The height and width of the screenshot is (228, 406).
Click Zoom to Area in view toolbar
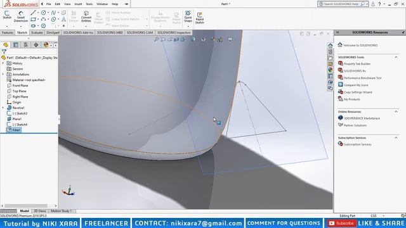click(x=163, y=39)
